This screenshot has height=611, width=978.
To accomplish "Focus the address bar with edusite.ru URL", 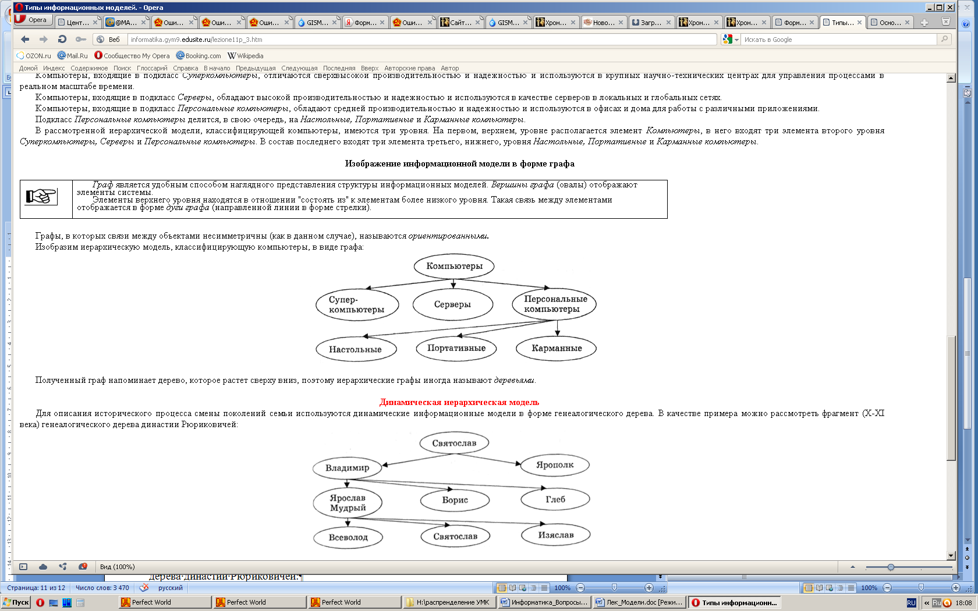I will coord(423,40).
